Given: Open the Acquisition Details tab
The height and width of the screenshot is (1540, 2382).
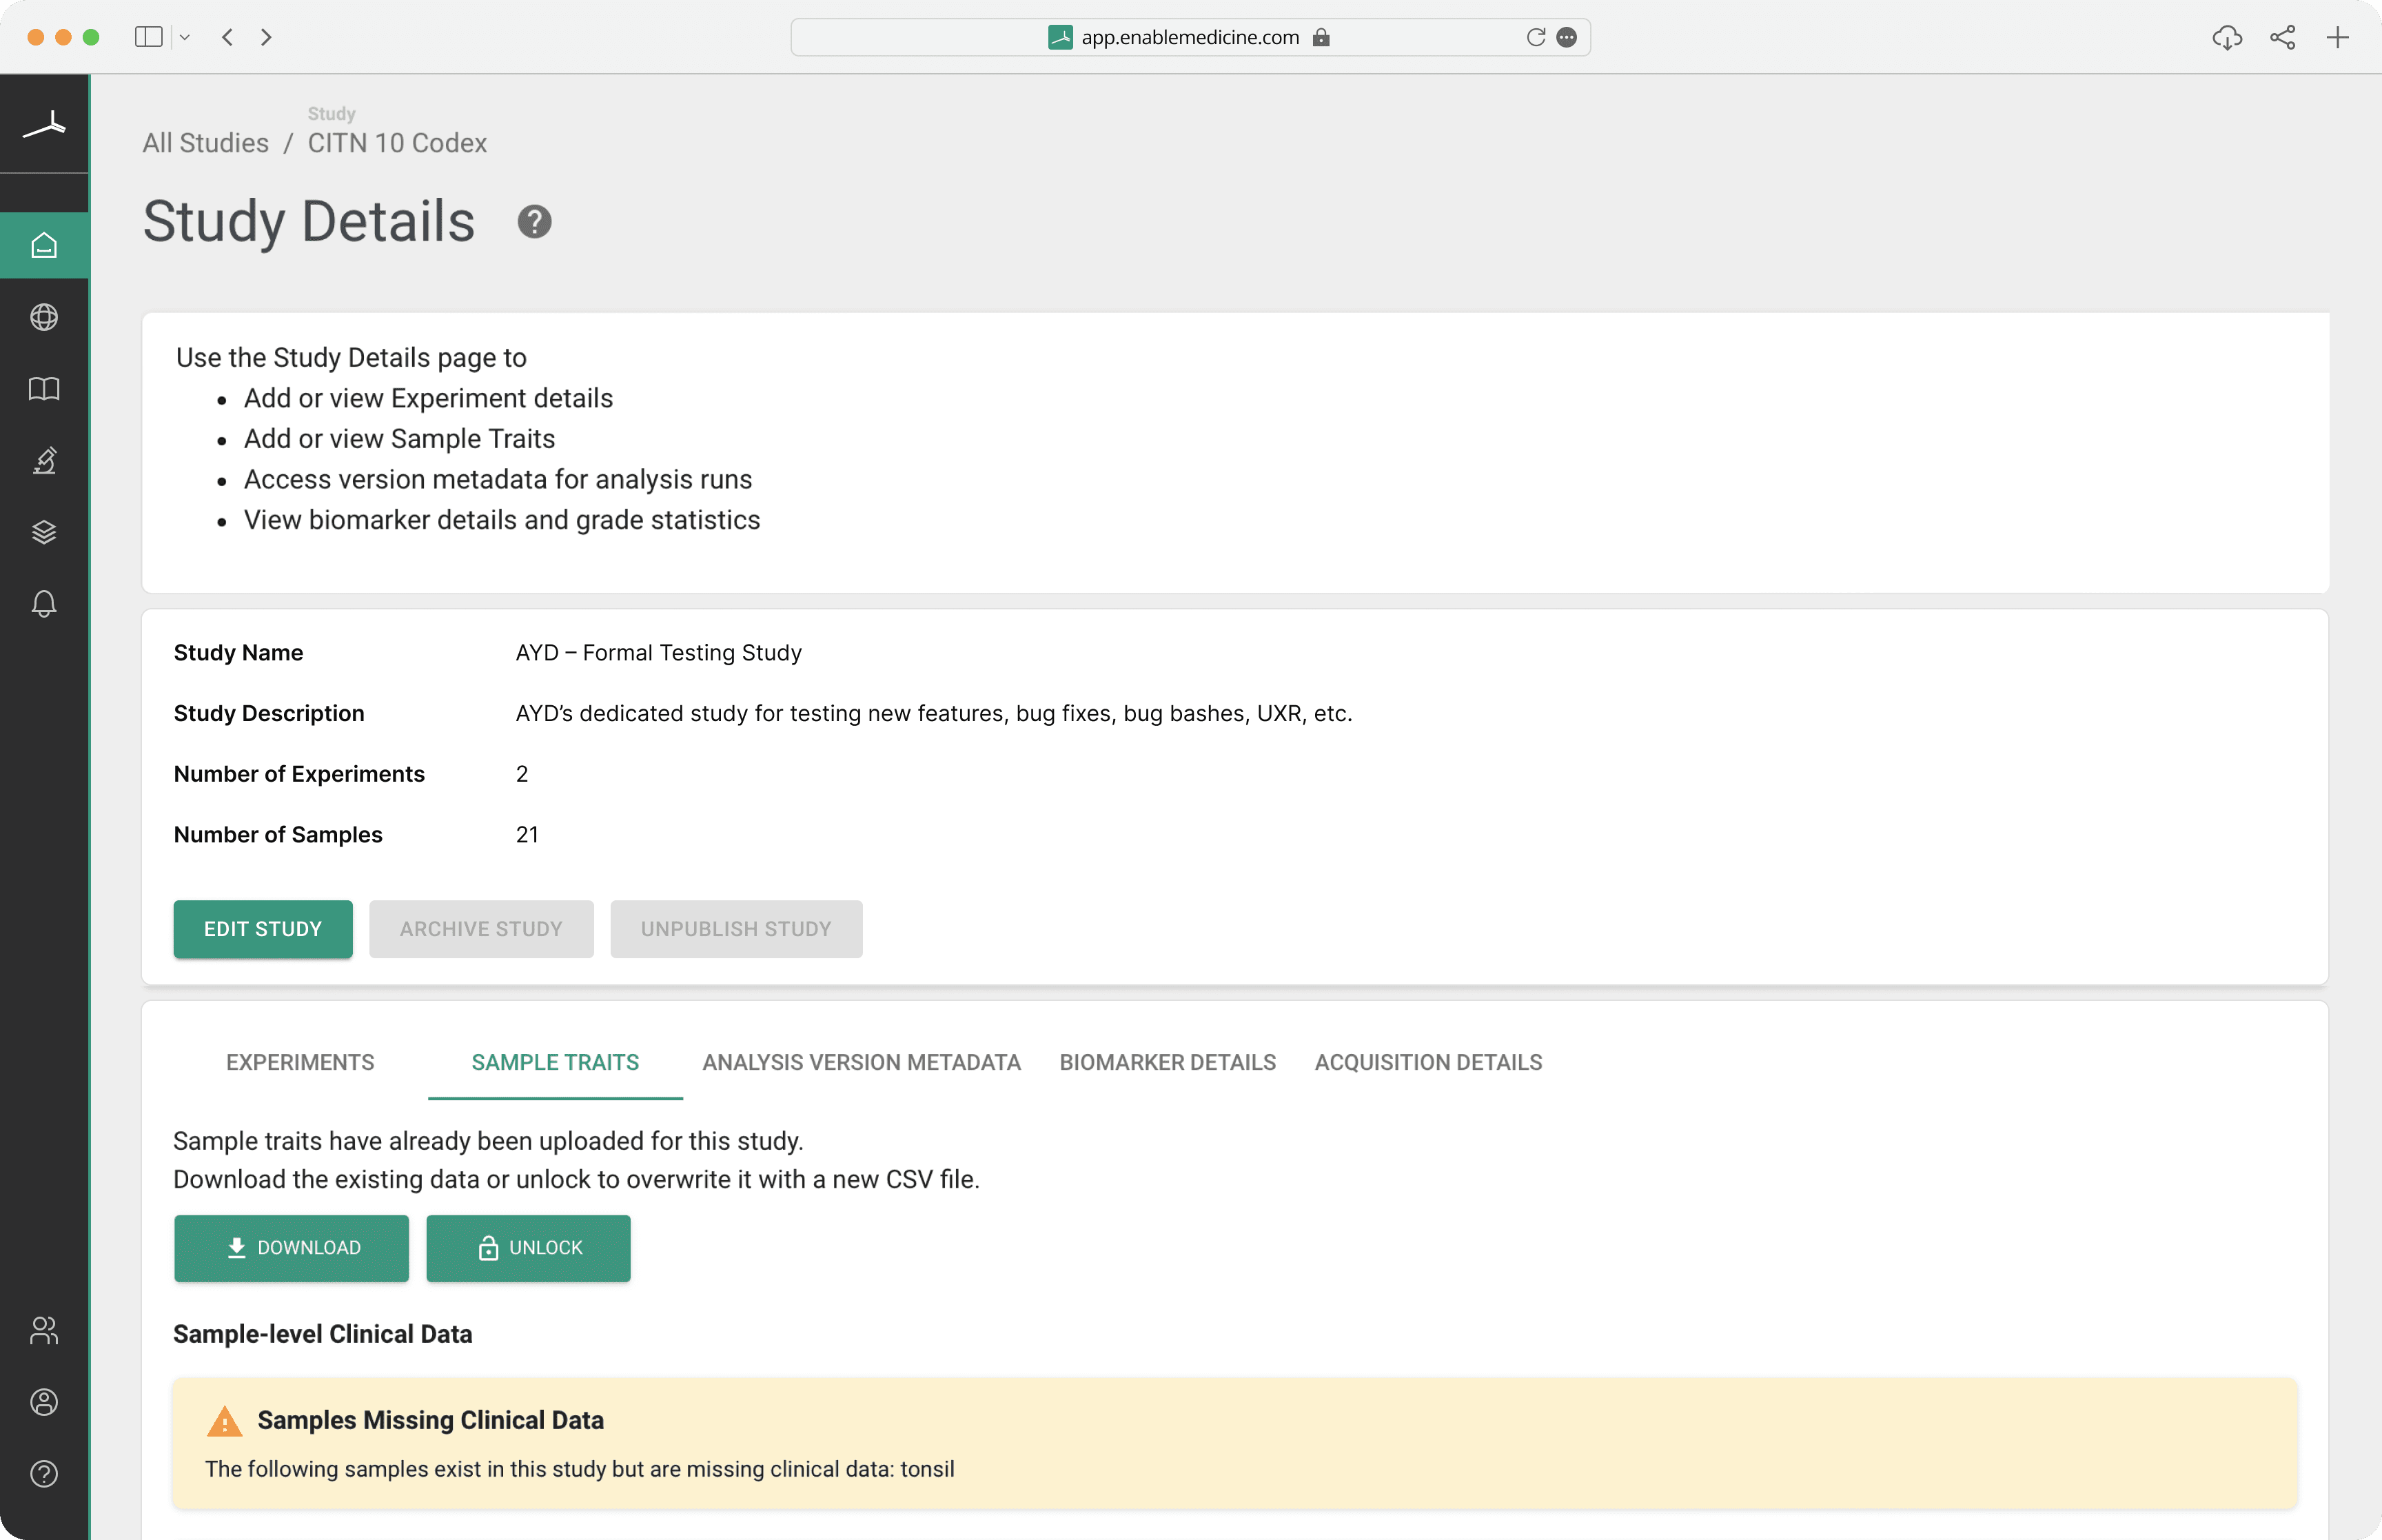Looking at the screenshot, I should tap(1428, 1062).
